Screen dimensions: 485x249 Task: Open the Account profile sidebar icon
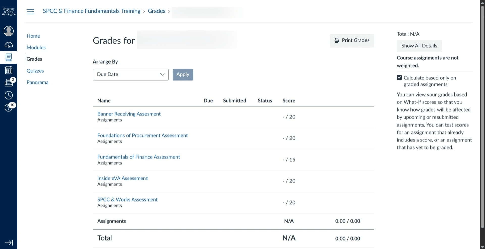pos(9,31)
